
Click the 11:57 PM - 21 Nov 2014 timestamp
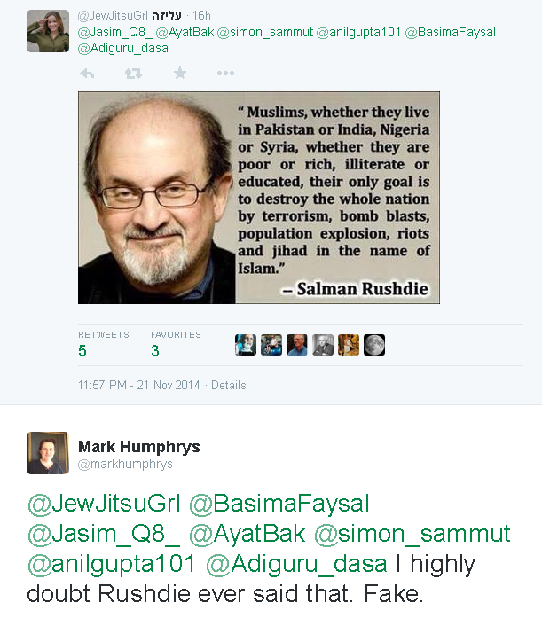pyautogui.click(x=138, y=385)
